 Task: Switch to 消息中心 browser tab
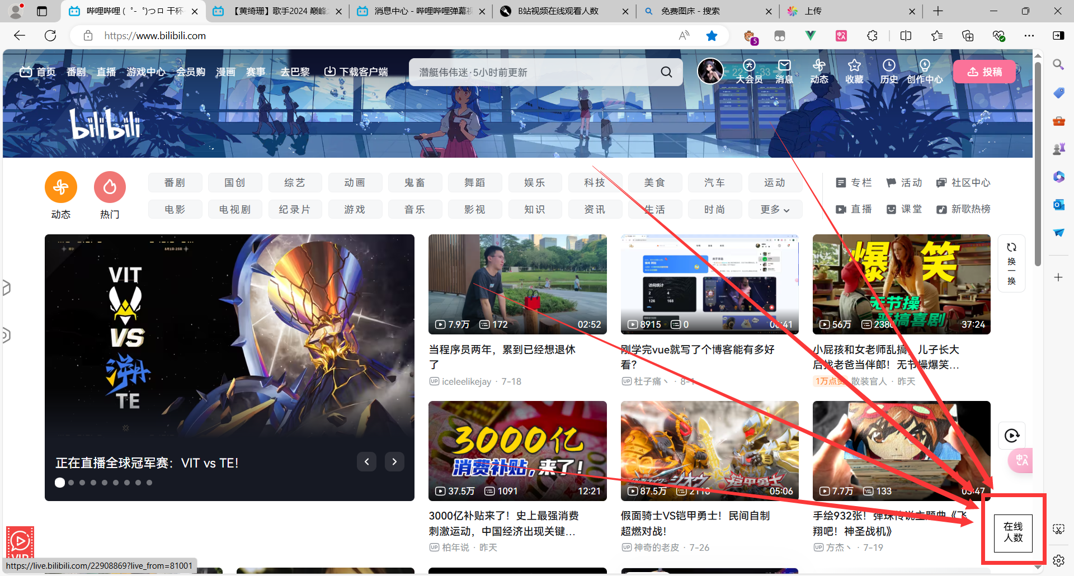pyautogui.click(x=421, y=11)
